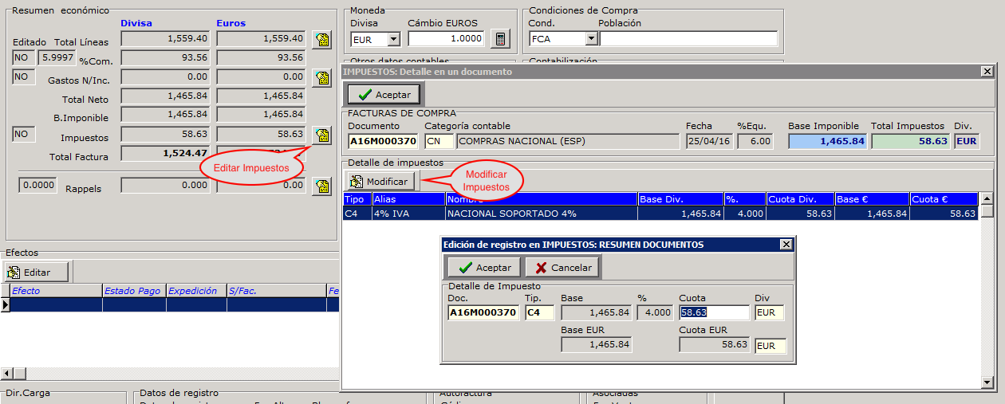
Task: Confirm tax record edit with Aceptar
Action: 484,268
